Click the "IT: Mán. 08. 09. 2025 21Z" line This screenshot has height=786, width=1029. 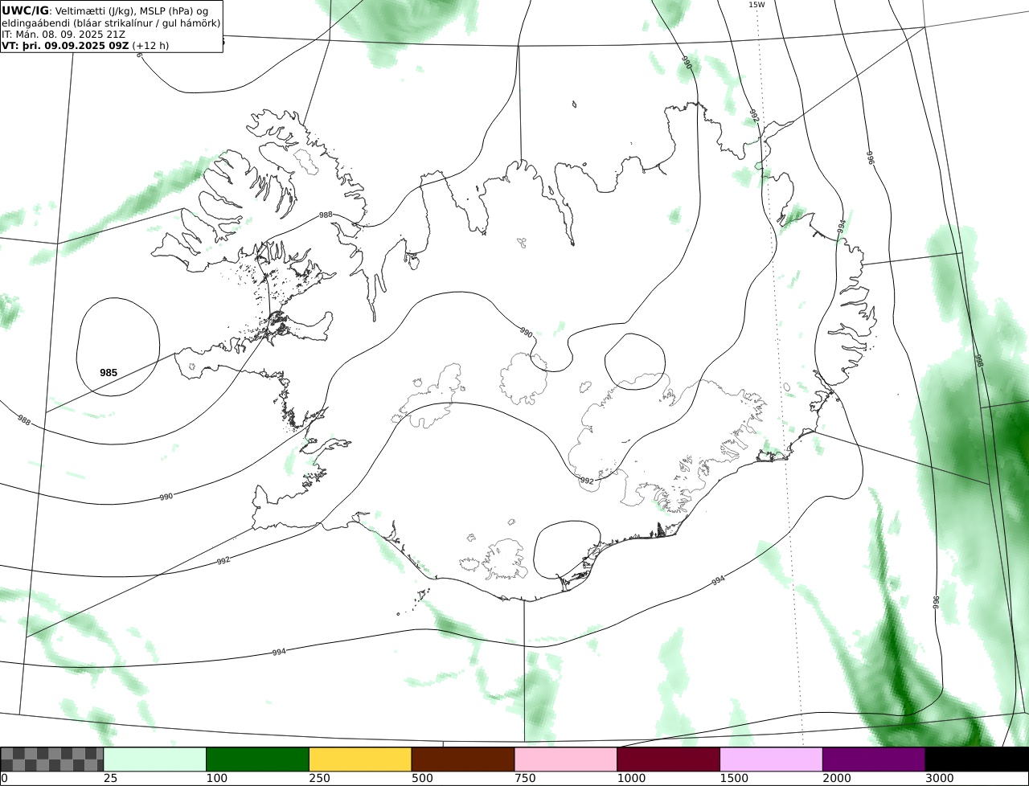pyautogui.click(x=62, y=35)
